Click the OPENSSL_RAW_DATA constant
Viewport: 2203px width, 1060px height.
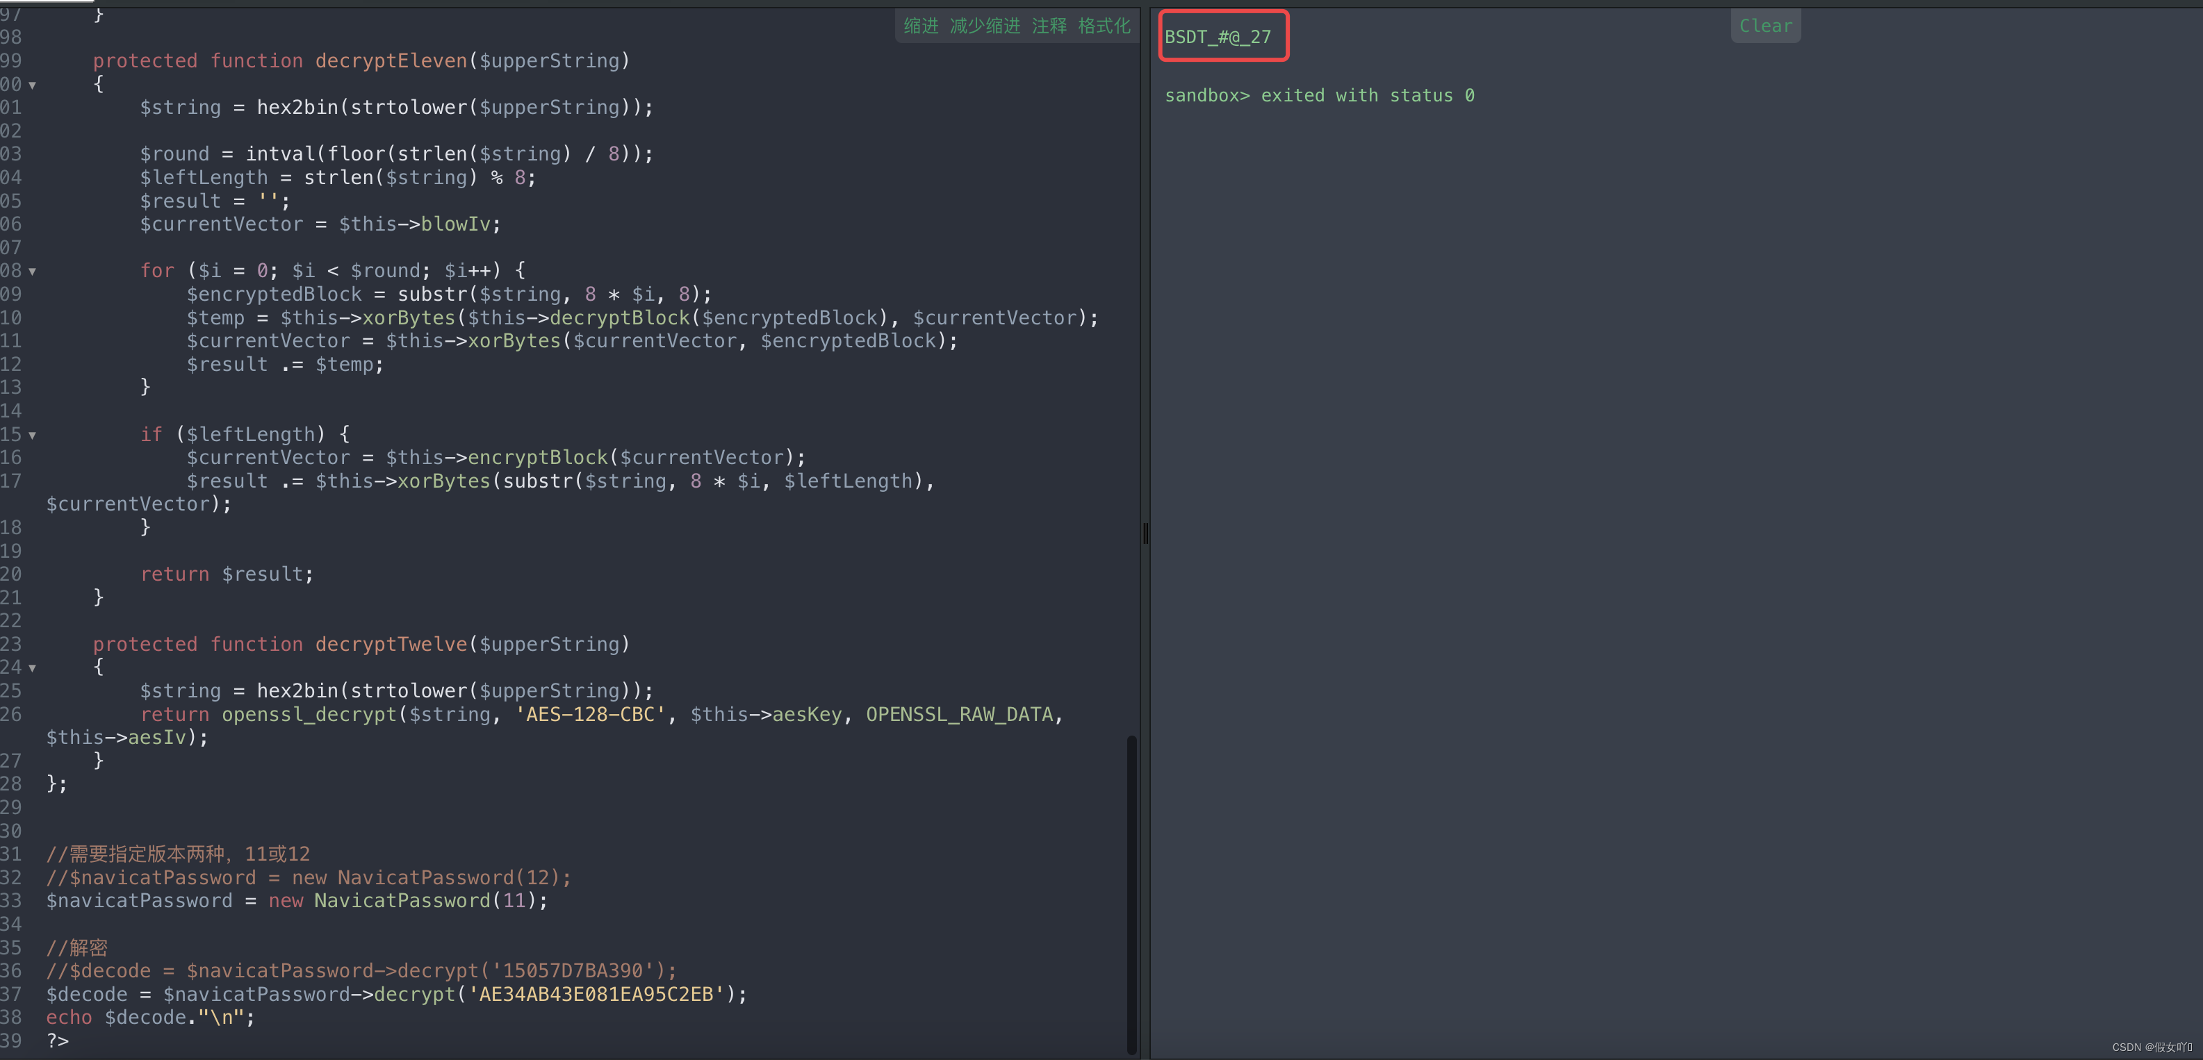pyautogui.click(x=958, y=715)
